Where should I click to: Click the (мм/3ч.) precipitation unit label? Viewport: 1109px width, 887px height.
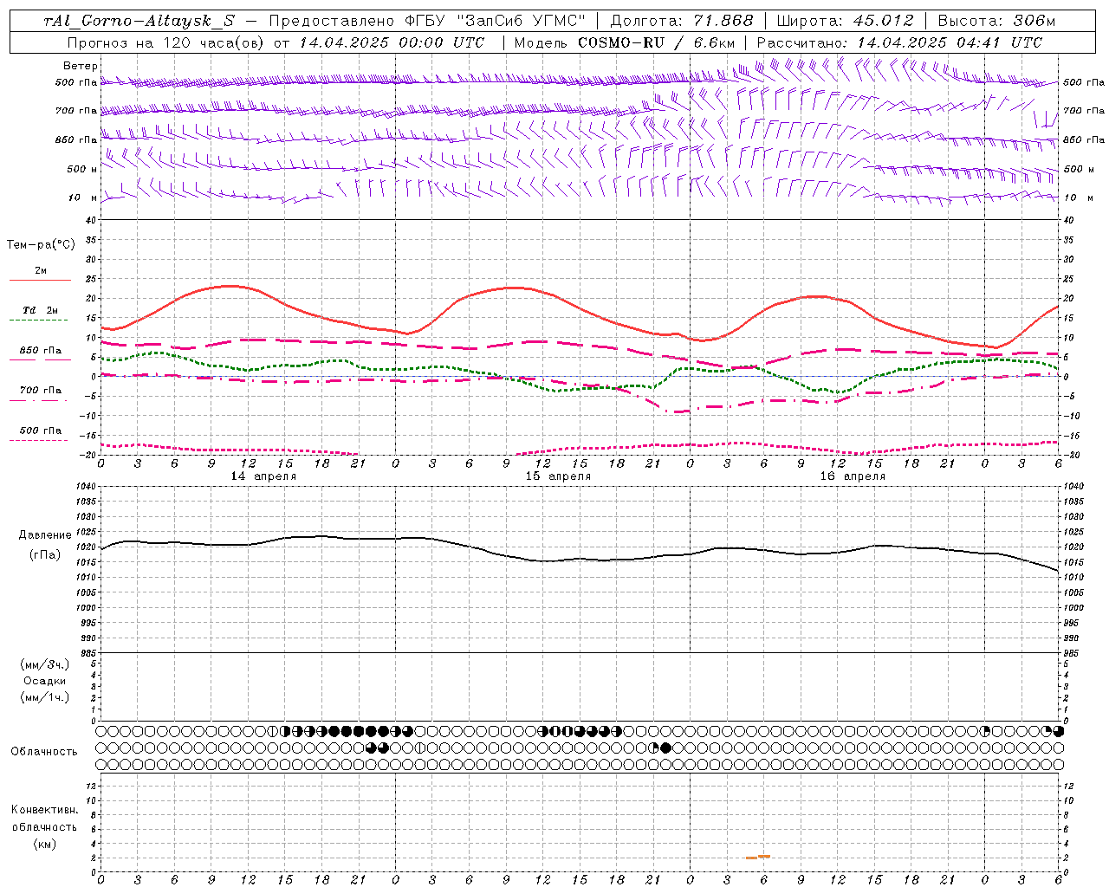point(45,664)
